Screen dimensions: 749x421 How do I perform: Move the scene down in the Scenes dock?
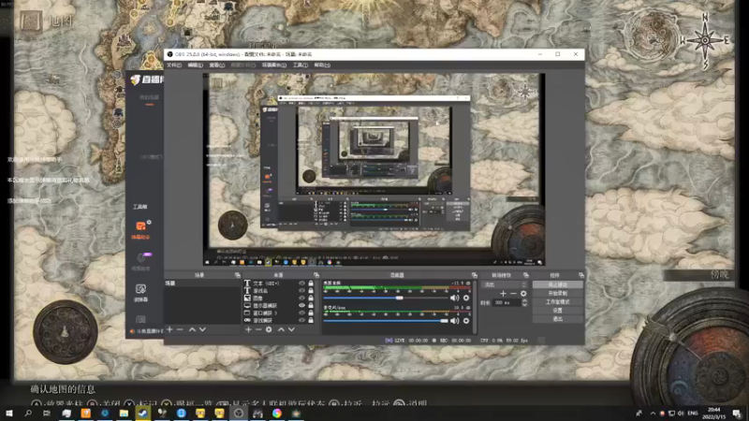(202, 329)
